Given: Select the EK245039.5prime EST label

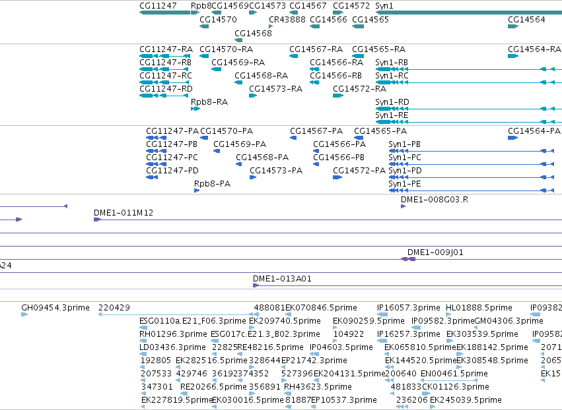Looking at the screenshot, I should click(466, 400).
